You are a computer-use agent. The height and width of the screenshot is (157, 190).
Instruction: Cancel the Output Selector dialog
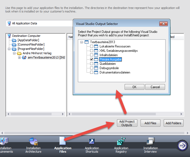pos(155,87)
